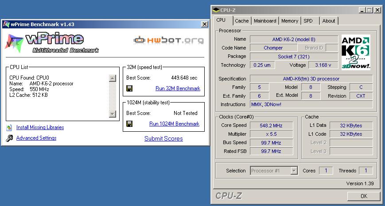Click the Revision value CXT
The width and height of the screenshot is (385, 206).
[x=361, y=96]
